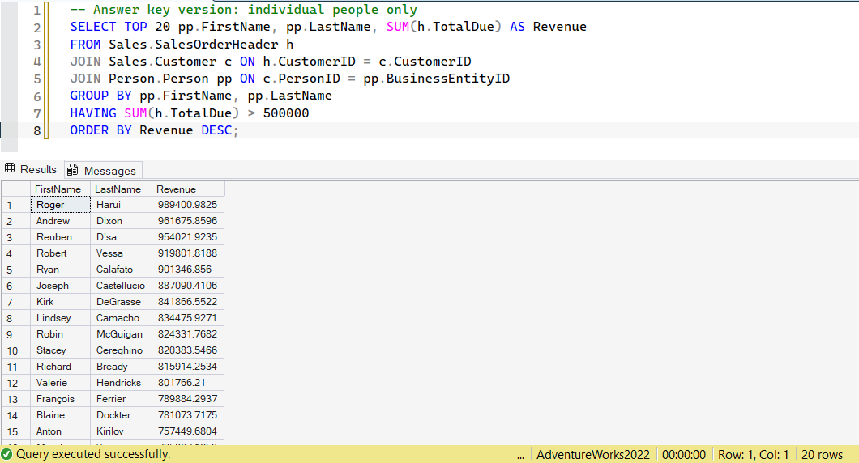859x463 pixels.
Task: Select the François first name cell
Action: pos(60,399)
